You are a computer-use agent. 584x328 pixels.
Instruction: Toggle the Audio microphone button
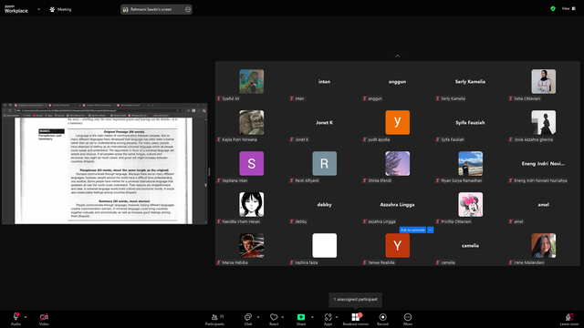coord(16,318)
